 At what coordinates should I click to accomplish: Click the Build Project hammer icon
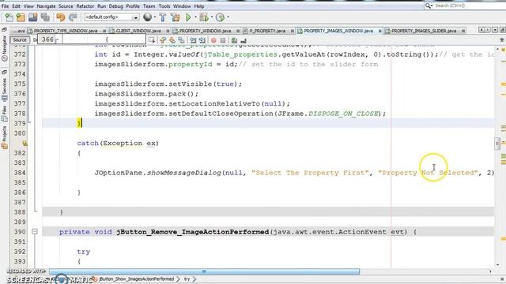[x=163, y=17]
